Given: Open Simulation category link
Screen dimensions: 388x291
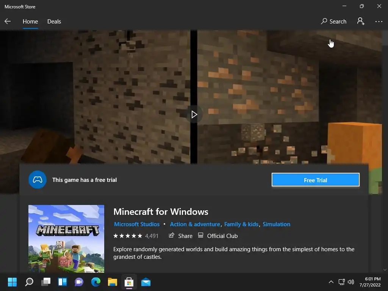Looking at the screenshot, I should [276, 224].
